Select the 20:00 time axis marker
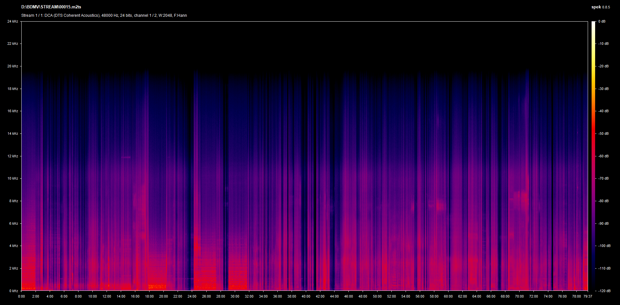Image resolution: width=620 pixels, height=305 pixels. click(x=163, y=296)
